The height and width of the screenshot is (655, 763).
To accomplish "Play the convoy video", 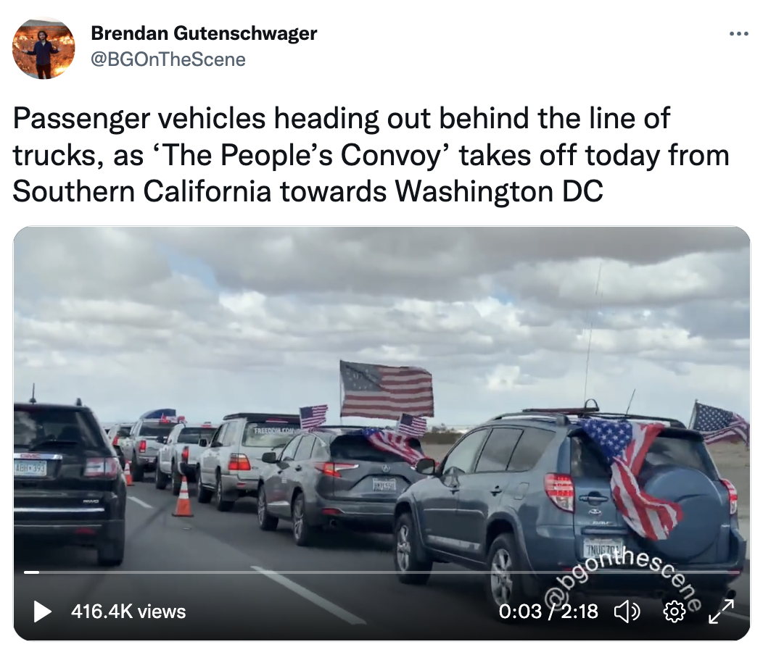I will tap(42, 612).
